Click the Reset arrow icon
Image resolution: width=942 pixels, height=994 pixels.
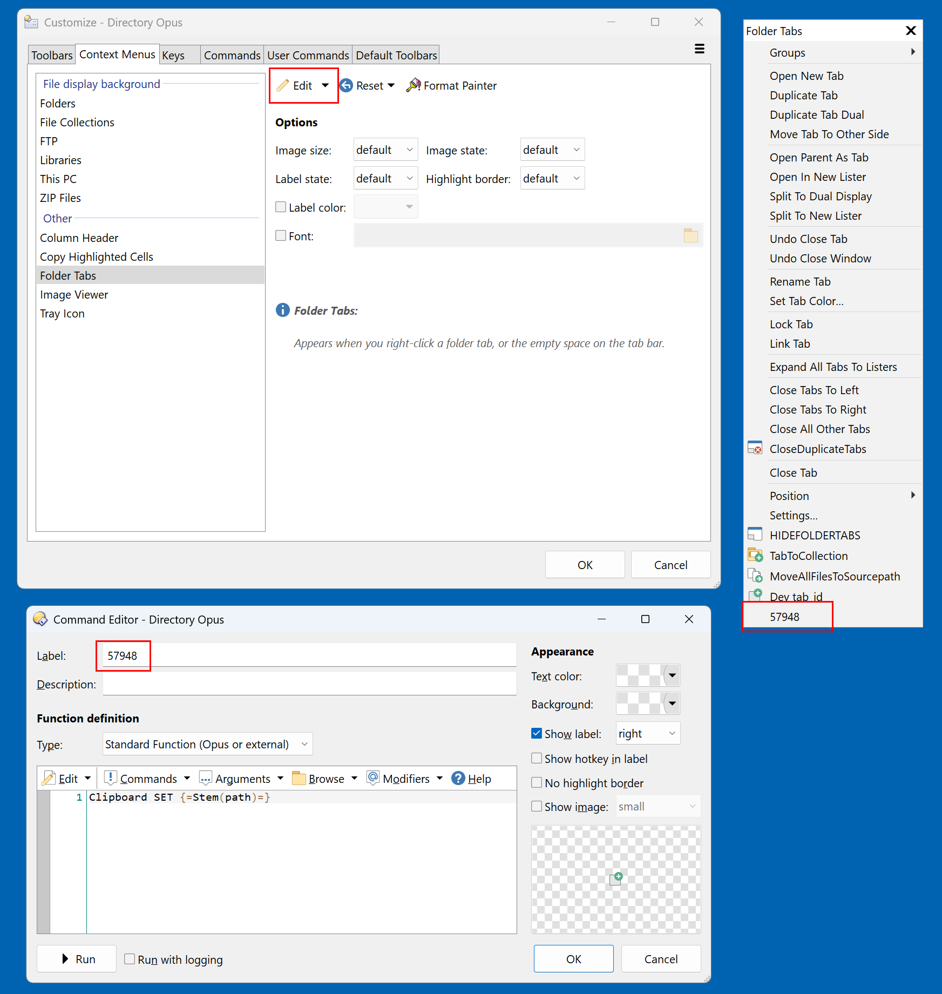347,85
